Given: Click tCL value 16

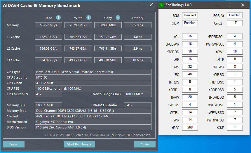Looking at the screenshot, I should [x=190, y=36].
